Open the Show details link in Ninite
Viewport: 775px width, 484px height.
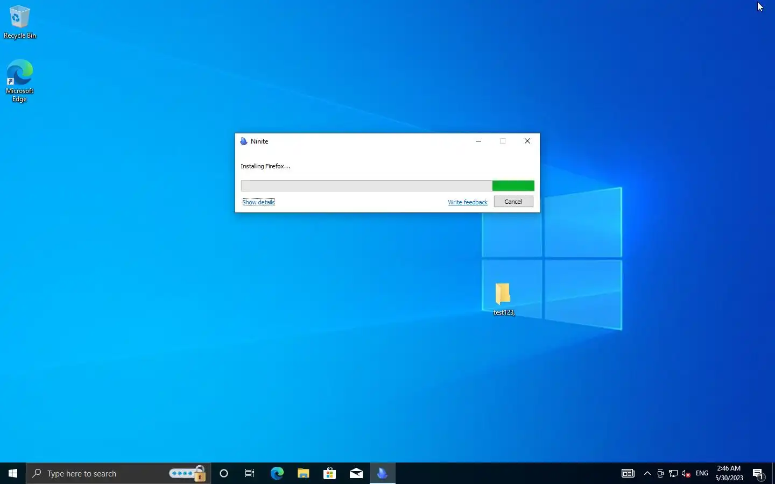(x=259, y=202)
